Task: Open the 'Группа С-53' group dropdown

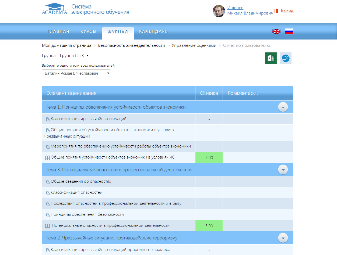Action: click(x=74, y=56)
